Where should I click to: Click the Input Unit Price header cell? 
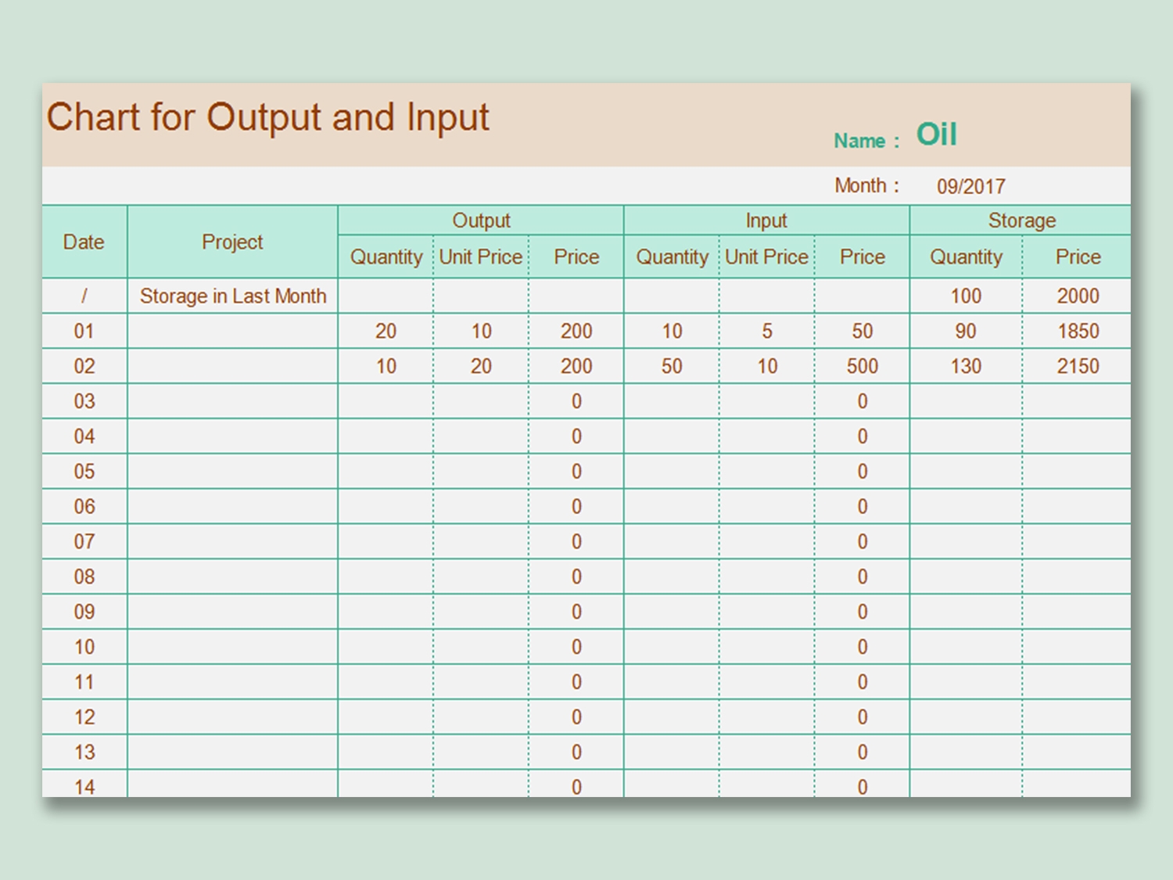tap(766, 257)
